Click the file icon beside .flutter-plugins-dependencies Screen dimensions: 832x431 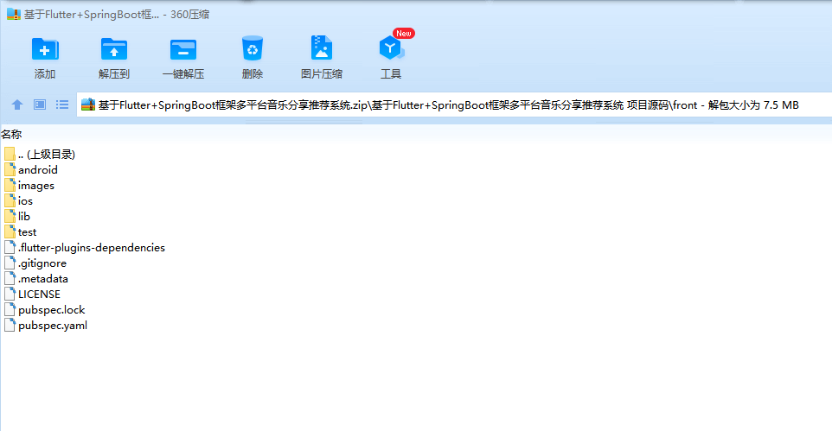[x=10, y=248]
